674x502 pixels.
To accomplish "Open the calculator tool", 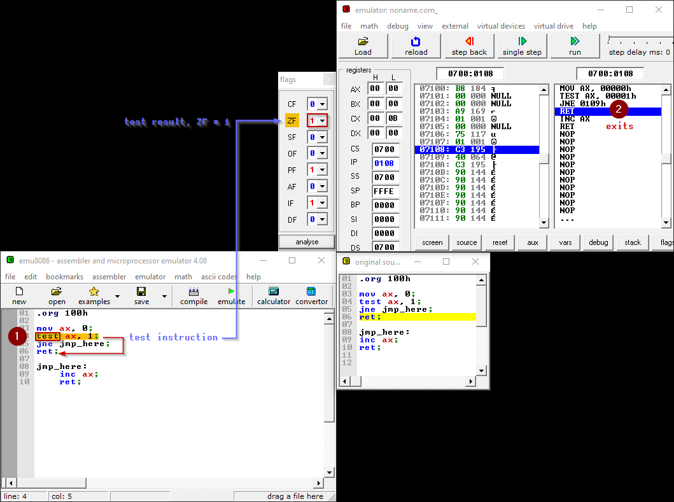I will point(274,296).
